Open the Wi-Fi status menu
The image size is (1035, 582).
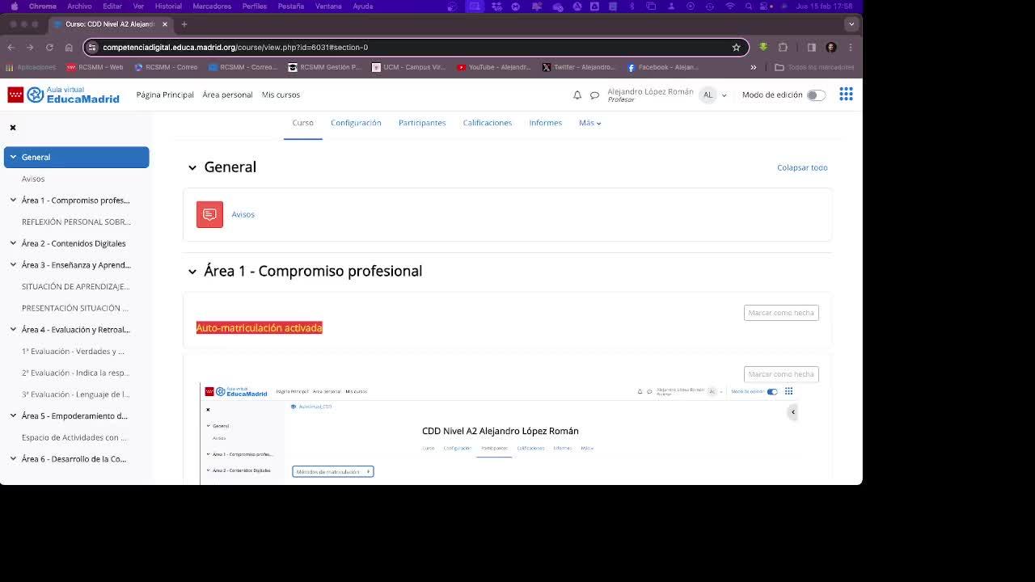click(x=730, y=6)
